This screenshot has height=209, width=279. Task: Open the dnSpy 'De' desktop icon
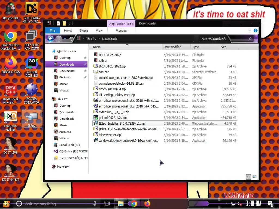click(x=32, y=13)
